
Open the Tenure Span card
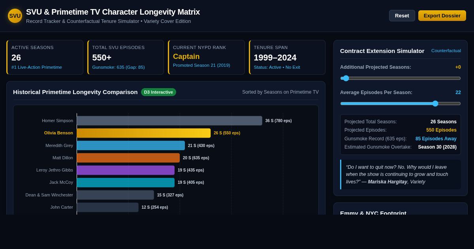[x=287, y=57]
